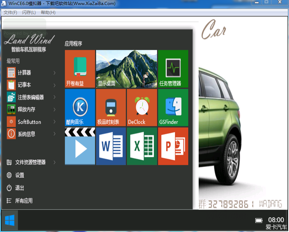Click the 08:00 taskbar clock

coord(276,220)
